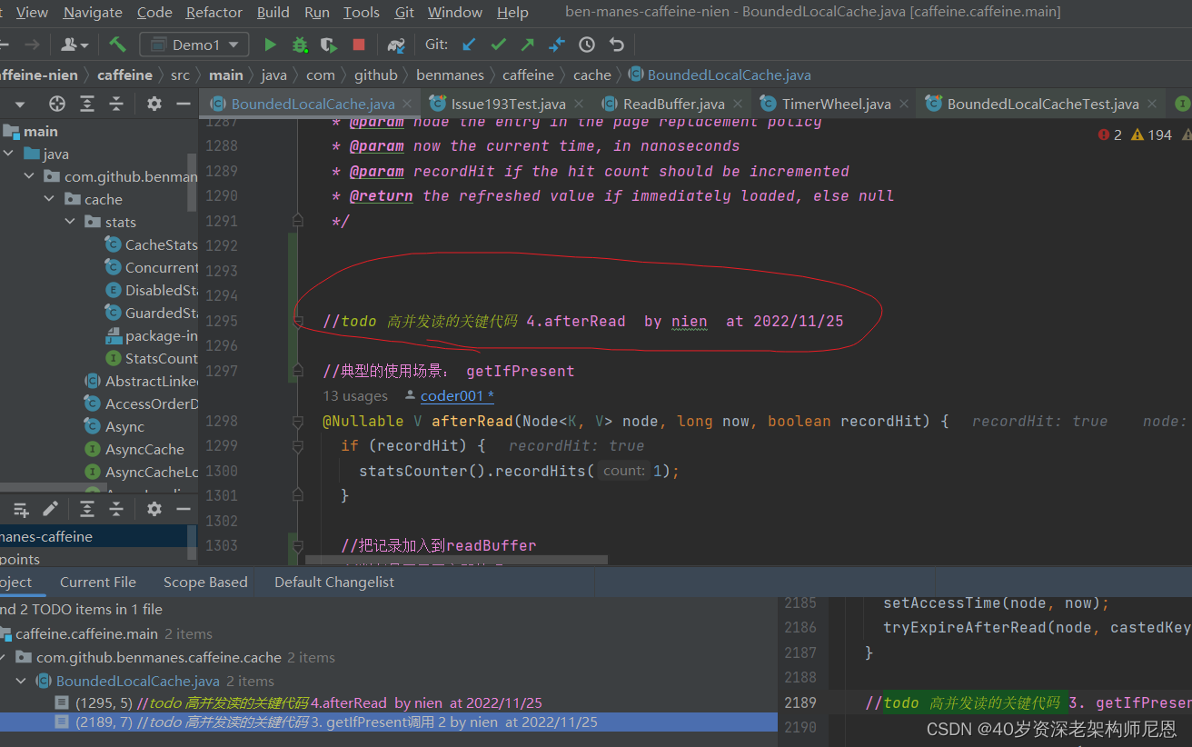The image size is (1192, 747).
Task: Collapse BoundedLocalCache.java node in TODO tree
Action: [x=21, y=681]
